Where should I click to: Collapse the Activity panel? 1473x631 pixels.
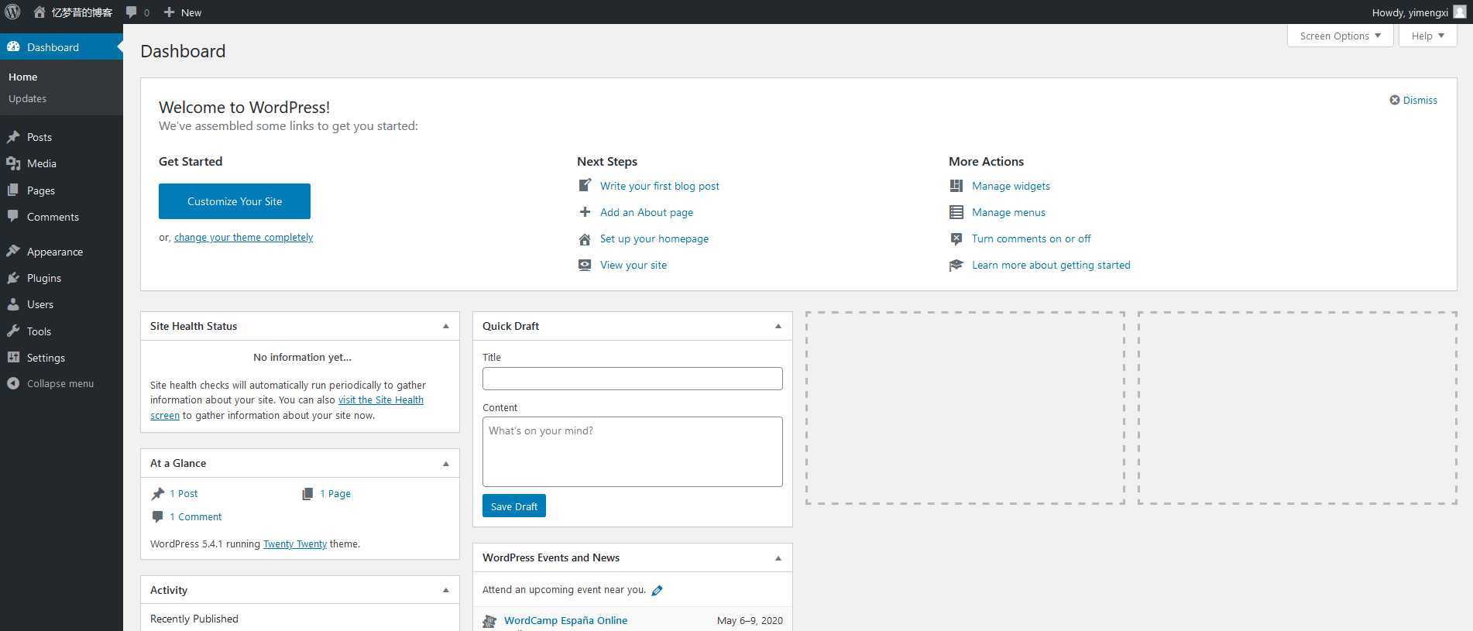click(446, 590)
